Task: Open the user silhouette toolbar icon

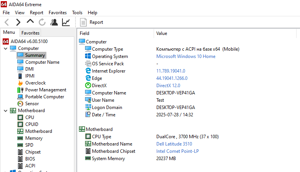Action: tap(54, 22)
